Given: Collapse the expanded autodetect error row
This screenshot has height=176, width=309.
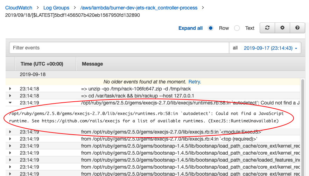Looking at the screenshot, I should tap(10, 103).
